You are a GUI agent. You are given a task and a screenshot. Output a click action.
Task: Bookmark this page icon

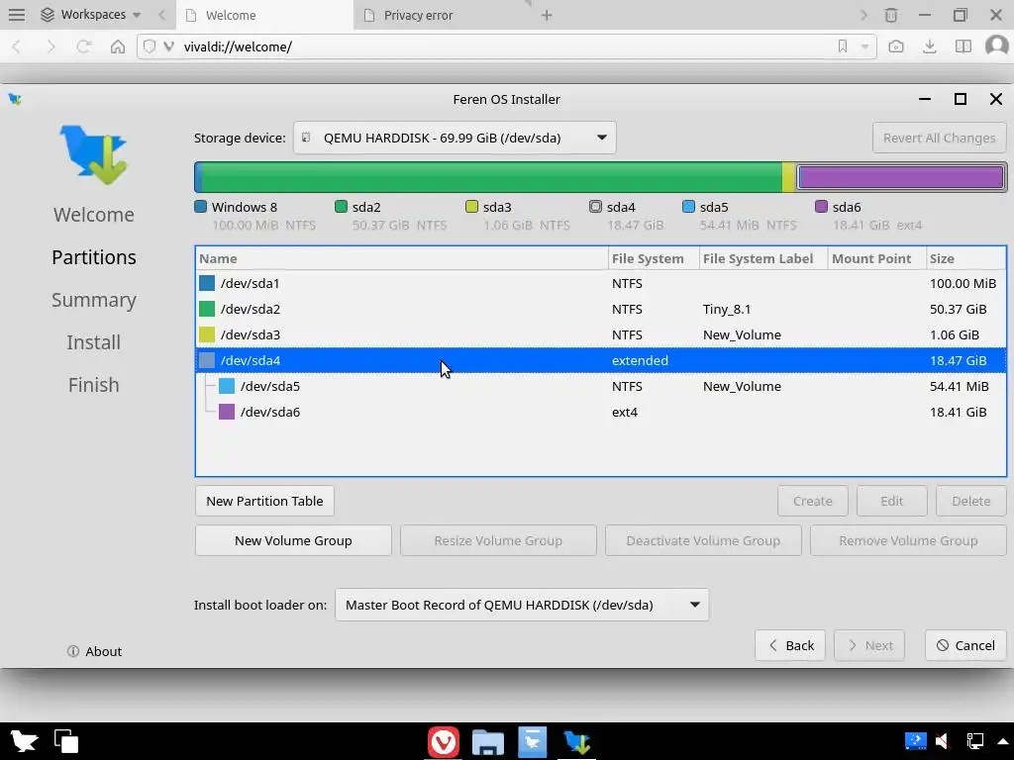(843, 47)
